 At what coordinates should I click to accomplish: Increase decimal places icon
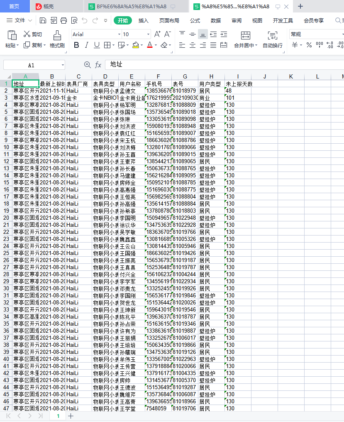pyautogui.click(x=330, y=45)
